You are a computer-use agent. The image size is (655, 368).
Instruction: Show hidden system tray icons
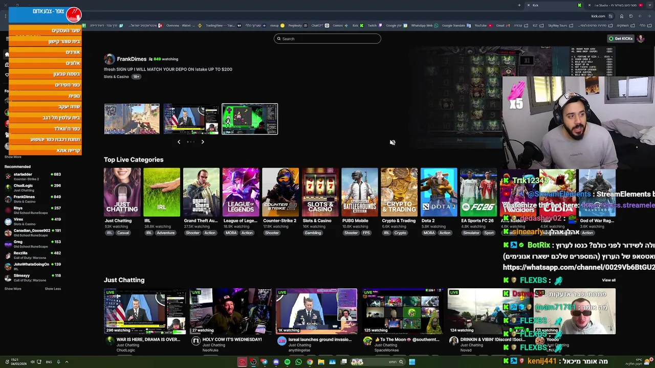(x=67, y=362)
